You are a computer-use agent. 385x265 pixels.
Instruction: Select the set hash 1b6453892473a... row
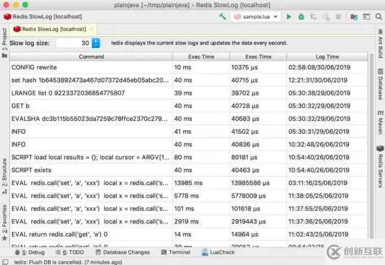click(x=189, y=81)
